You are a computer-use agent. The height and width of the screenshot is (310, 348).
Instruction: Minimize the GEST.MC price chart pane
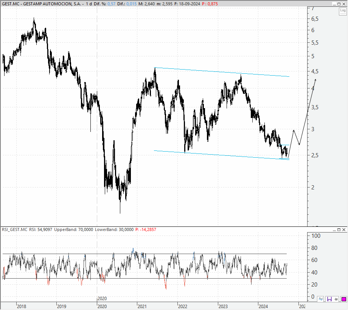pos(334,4)
